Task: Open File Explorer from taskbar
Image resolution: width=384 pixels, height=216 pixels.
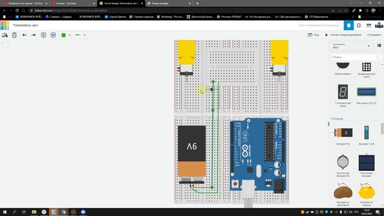Action: [x=34, y=212]
